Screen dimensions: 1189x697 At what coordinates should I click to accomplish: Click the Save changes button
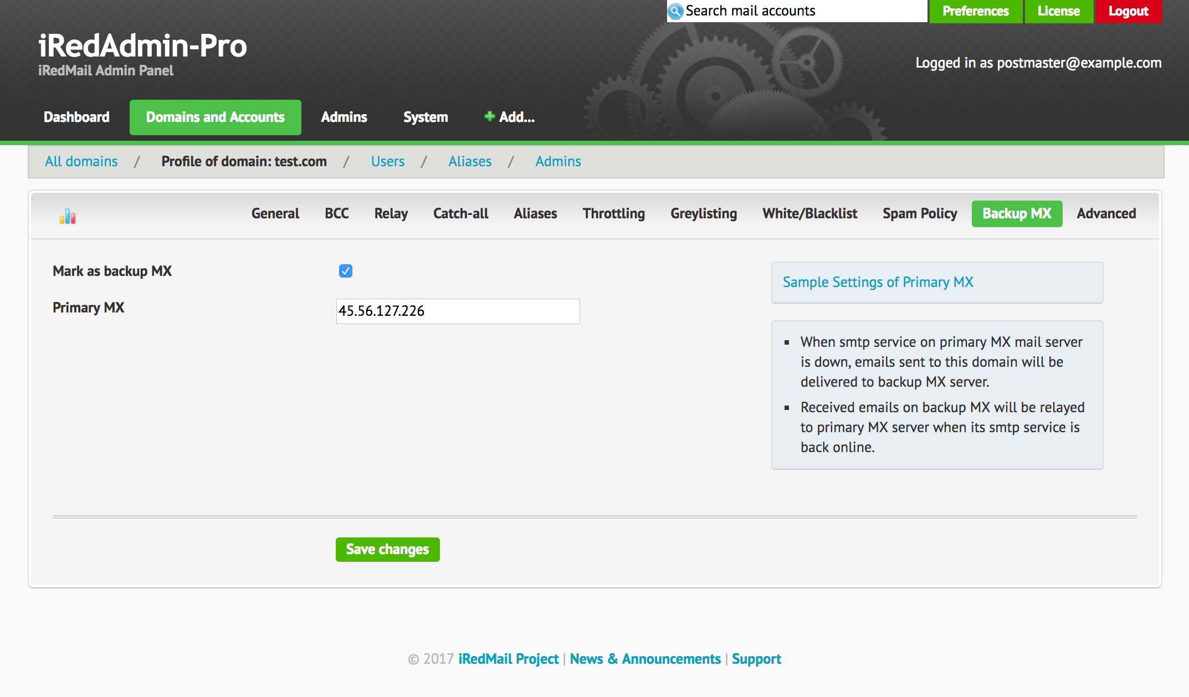(387, 549)
